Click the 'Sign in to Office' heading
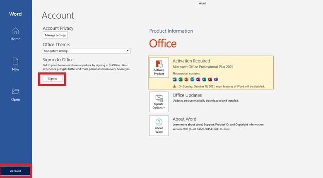323x178 pixels. pos(58,60)
